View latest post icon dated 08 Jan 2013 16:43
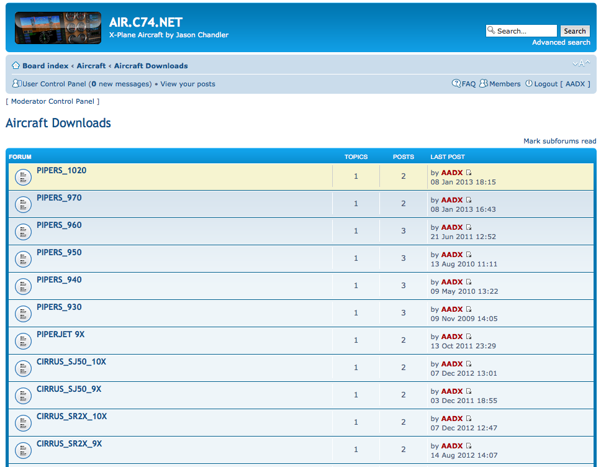Image resolution: width=601 pixels, height=467 pixels. 469,200
